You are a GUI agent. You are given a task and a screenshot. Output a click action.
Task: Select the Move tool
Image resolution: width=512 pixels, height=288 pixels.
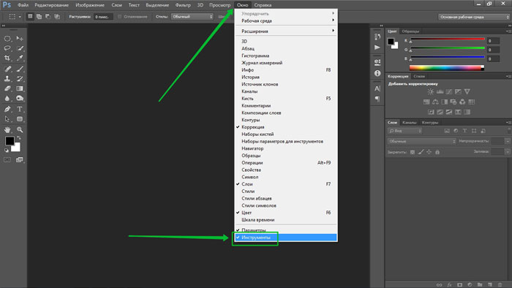20,39
